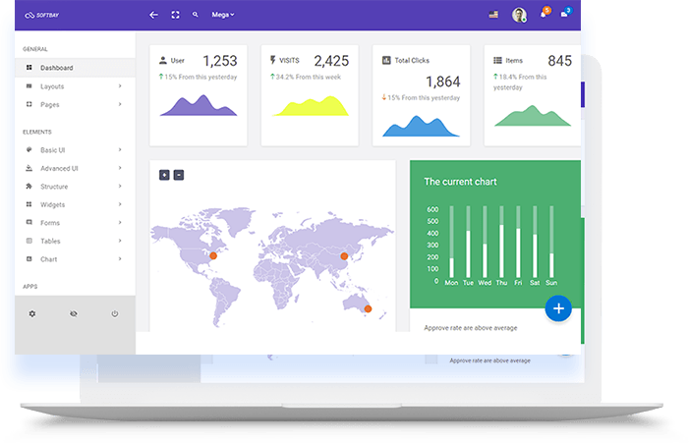Viewport: 689px width, 443px height.
Task: Click the user profile avatar
Action: pyautogui.click(x=519, y=15)
